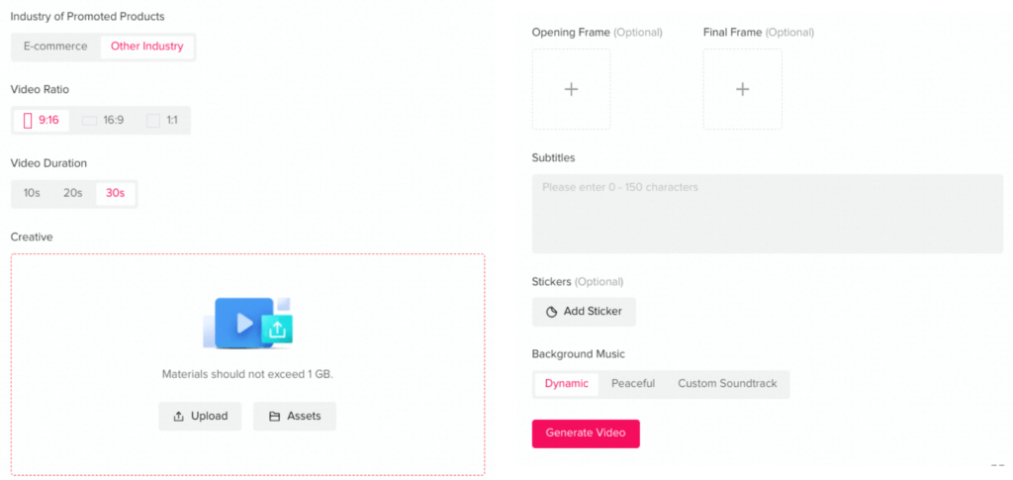Focus the Subtitles text field
The height and width of the screenshot is (480, 1013).
click(768, 213)
